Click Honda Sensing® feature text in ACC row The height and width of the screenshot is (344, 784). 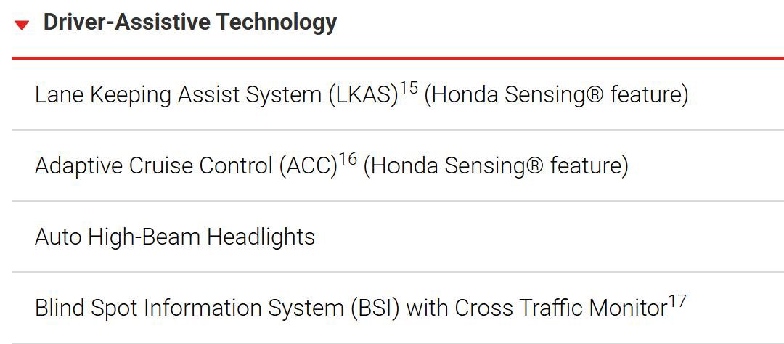[x=496, y=166]
